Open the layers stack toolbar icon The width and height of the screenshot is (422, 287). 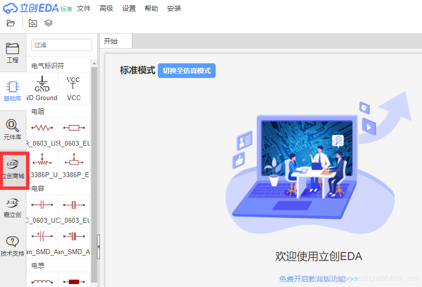pos(49,23)
